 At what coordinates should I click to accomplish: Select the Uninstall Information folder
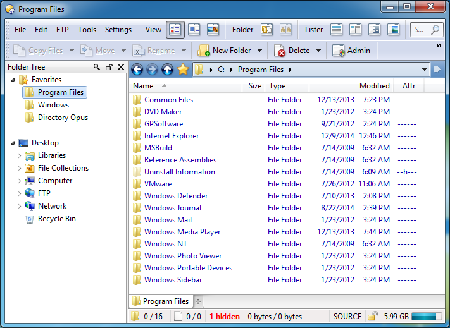click(180, 172)
